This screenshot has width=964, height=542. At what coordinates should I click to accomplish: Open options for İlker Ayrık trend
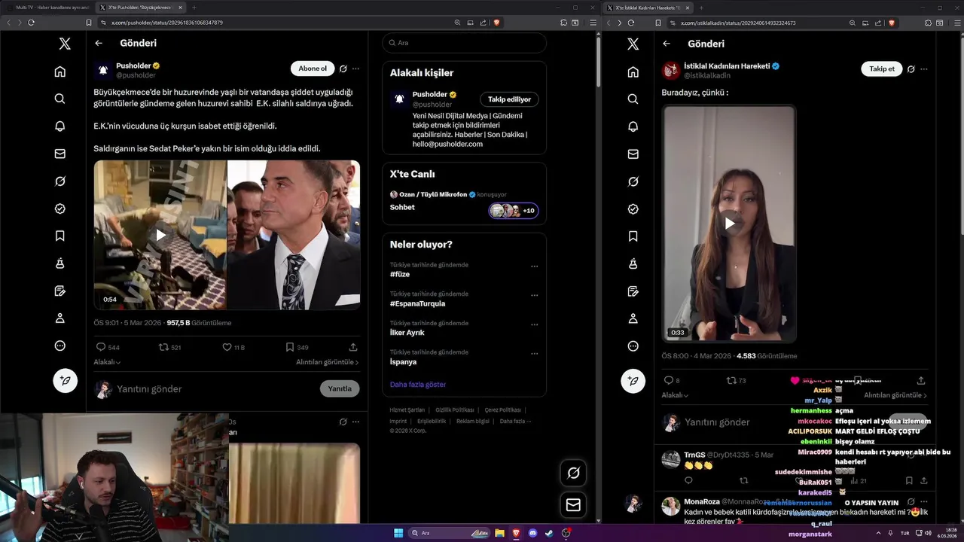click(x=534, y=325)
